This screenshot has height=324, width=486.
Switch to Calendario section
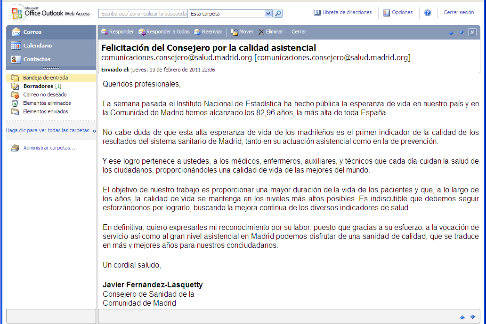(x=51, y=46)
